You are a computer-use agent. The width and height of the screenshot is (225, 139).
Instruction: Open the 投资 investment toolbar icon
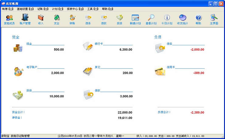tap(119, 19)
